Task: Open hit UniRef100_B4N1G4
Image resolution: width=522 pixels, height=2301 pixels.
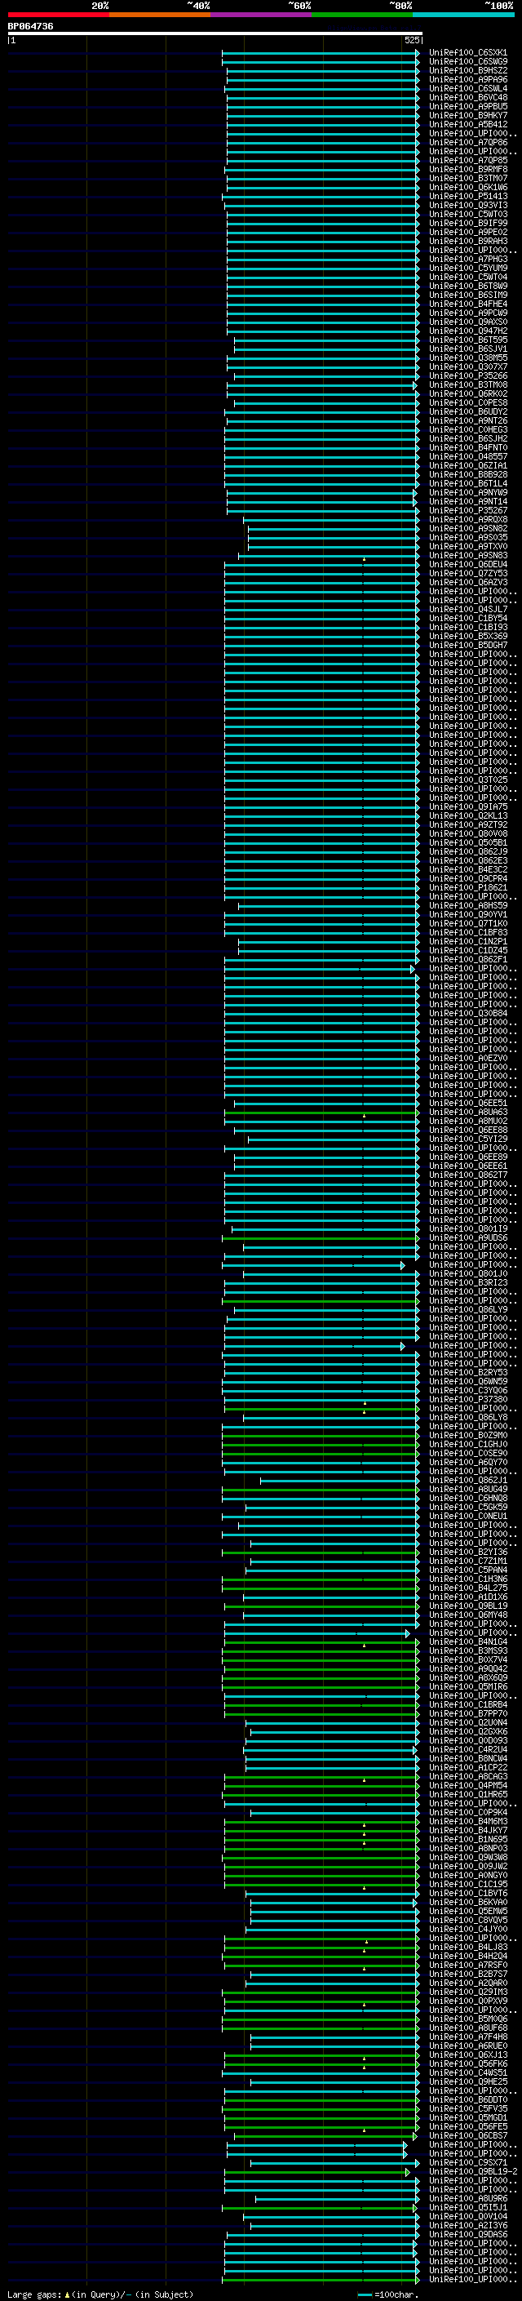Action: click(x=468, y=1641)
